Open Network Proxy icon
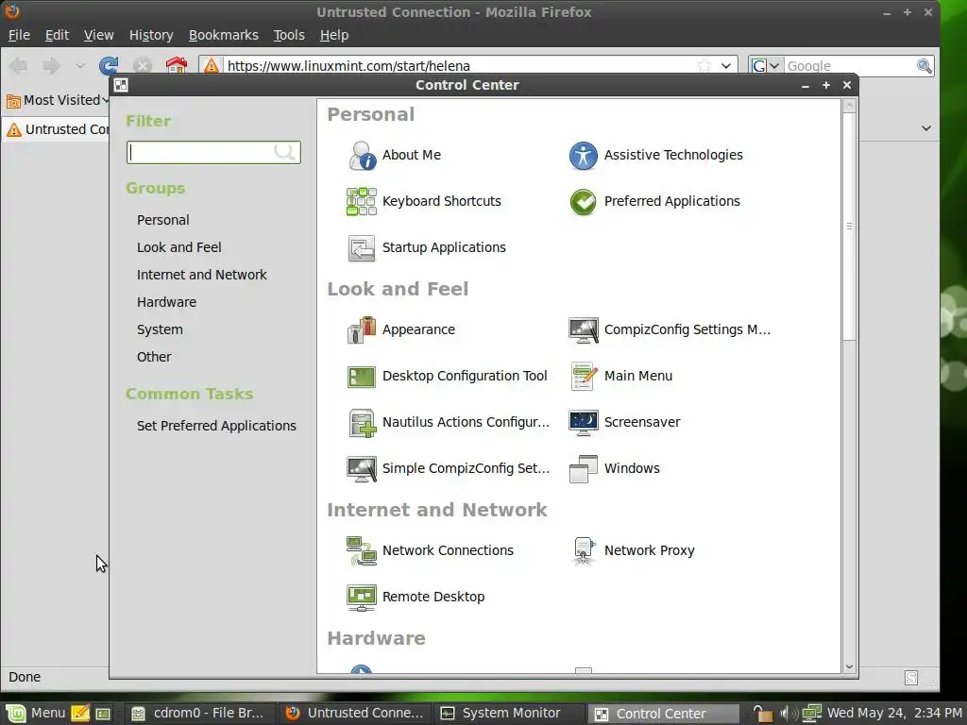 pos(583,550)
